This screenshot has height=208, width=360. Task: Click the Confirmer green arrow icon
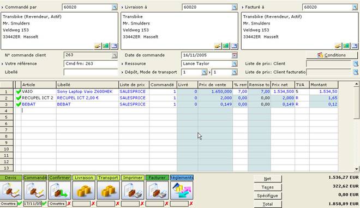[x=59, y=191]
